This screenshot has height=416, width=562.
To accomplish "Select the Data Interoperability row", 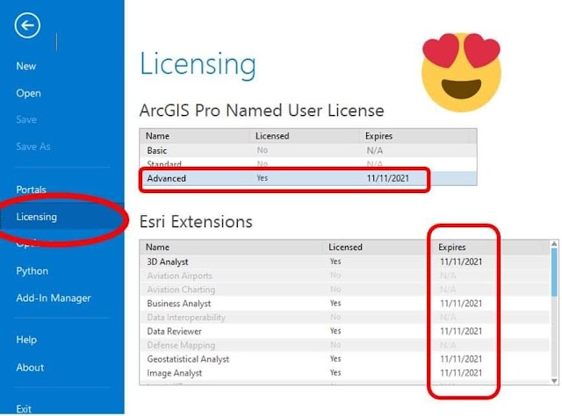I will click(344, 318).
